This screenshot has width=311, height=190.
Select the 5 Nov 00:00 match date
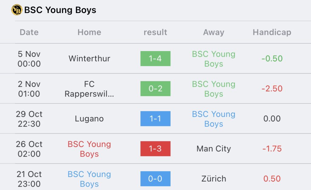coord(29,59)
